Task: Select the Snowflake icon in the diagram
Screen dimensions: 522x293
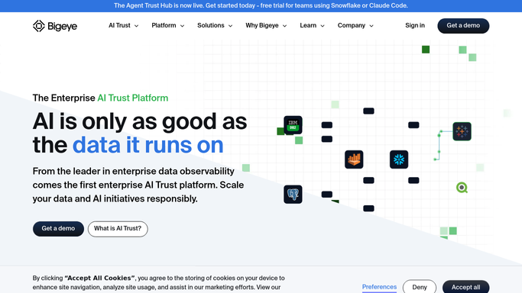Action: [399, 159]
